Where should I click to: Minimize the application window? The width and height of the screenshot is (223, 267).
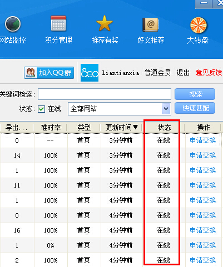tap(204, 4)
